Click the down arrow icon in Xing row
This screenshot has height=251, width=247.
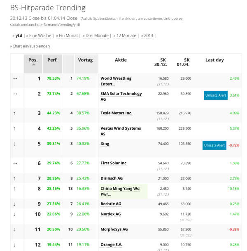click(x=15, y=144)
